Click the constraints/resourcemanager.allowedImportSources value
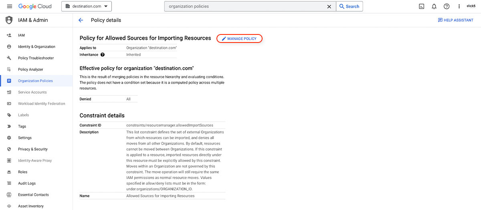Screen dimensions: 481x210 coord(170,125)
